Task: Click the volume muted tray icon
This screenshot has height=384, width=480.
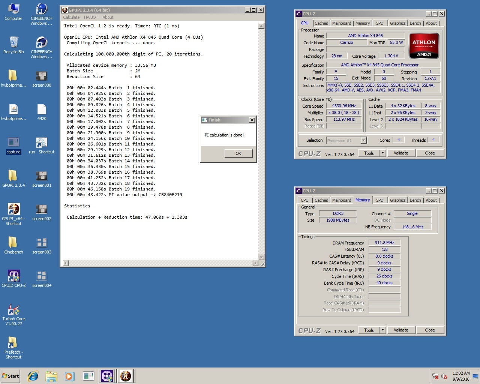Action: point(444,376)
